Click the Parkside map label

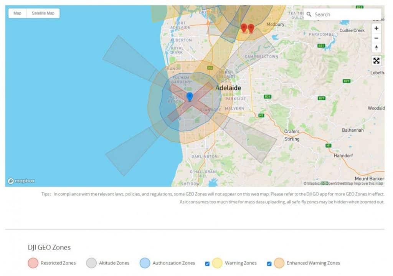pyautogui.click(x=236, y=99)
